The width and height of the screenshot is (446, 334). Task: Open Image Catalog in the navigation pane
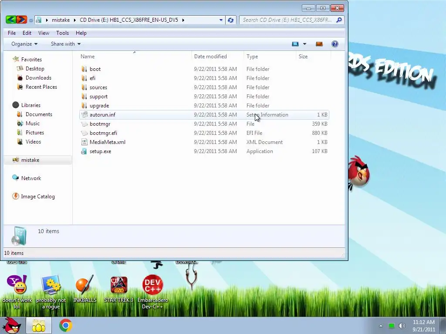pos(38,196)
